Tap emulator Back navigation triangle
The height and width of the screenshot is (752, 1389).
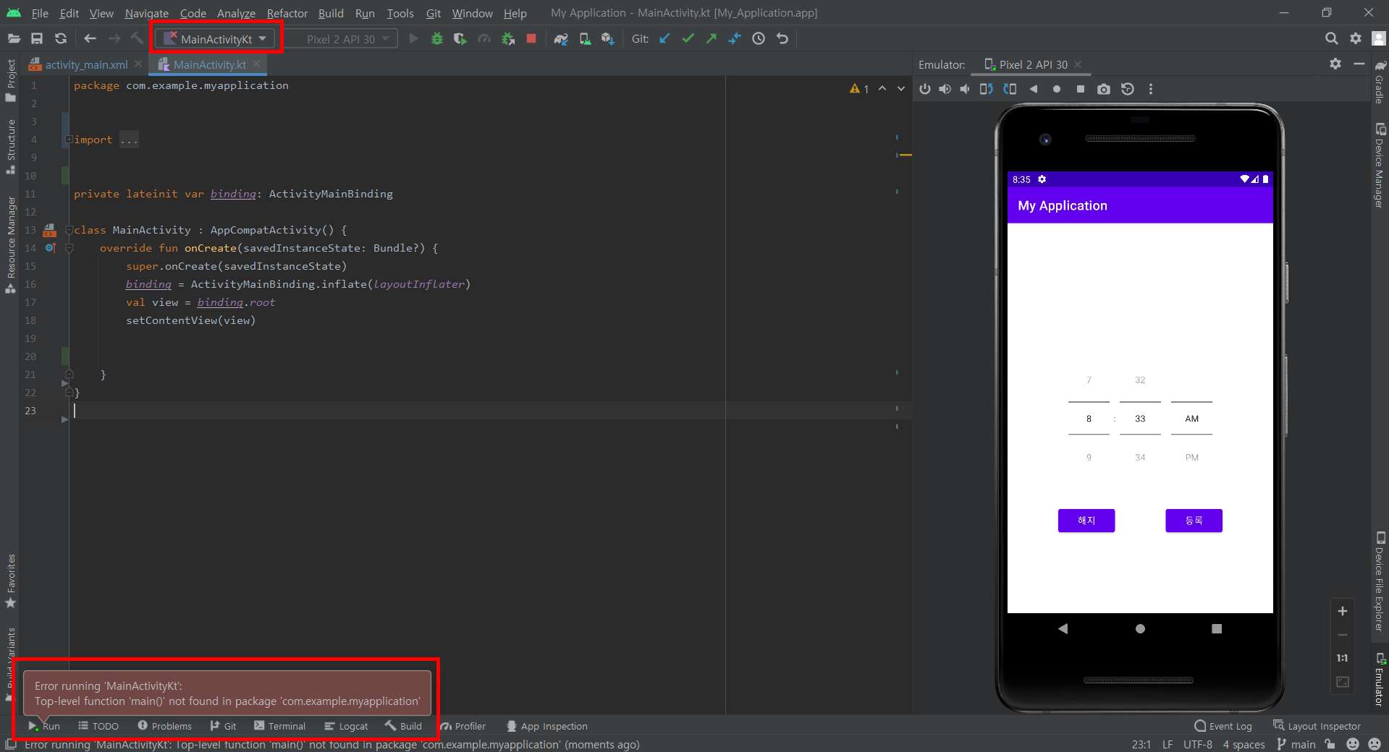pos(1063,628)
